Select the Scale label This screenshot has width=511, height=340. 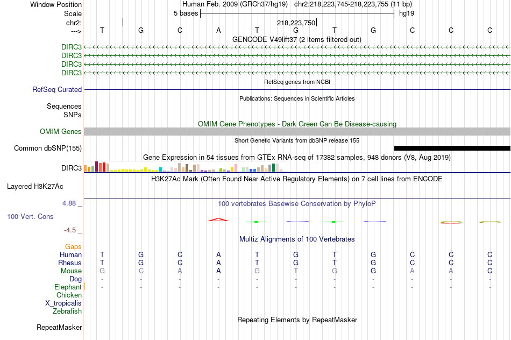(73, 13)
